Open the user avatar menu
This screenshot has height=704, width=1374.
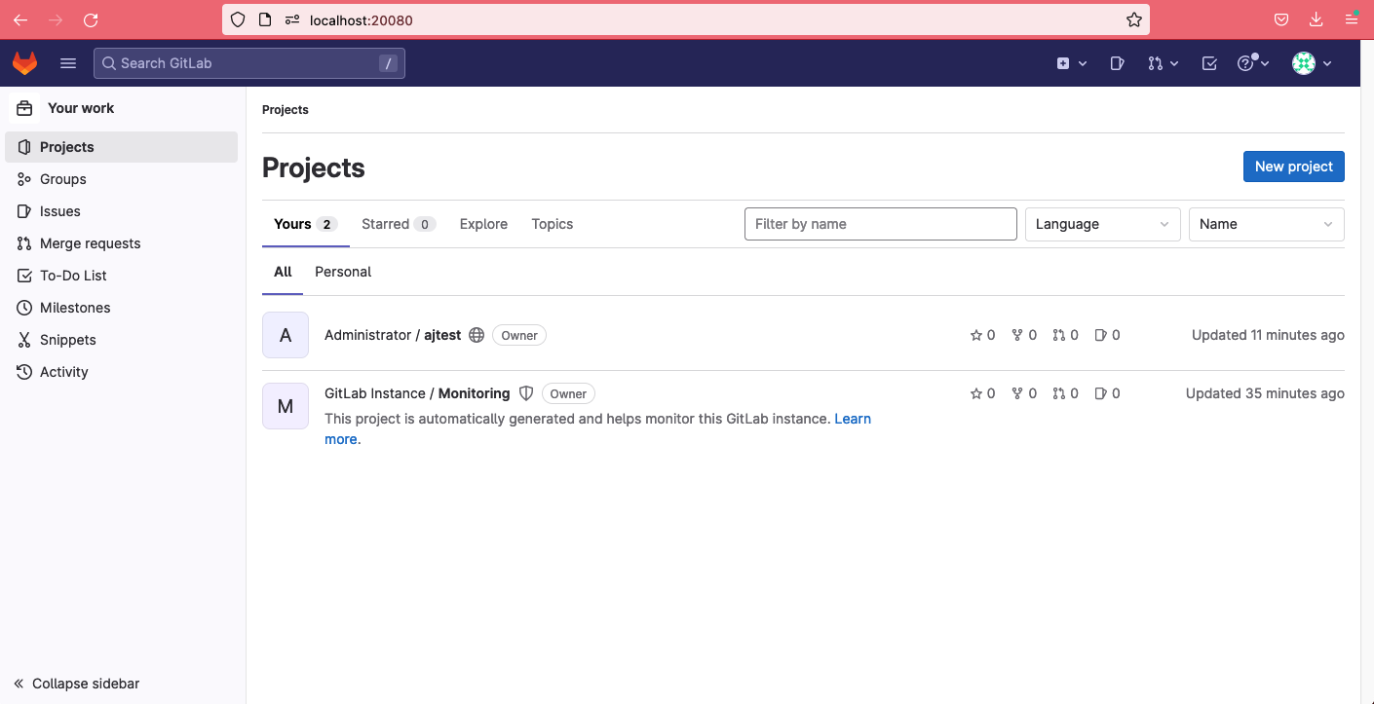click(x=1312, y=63)
